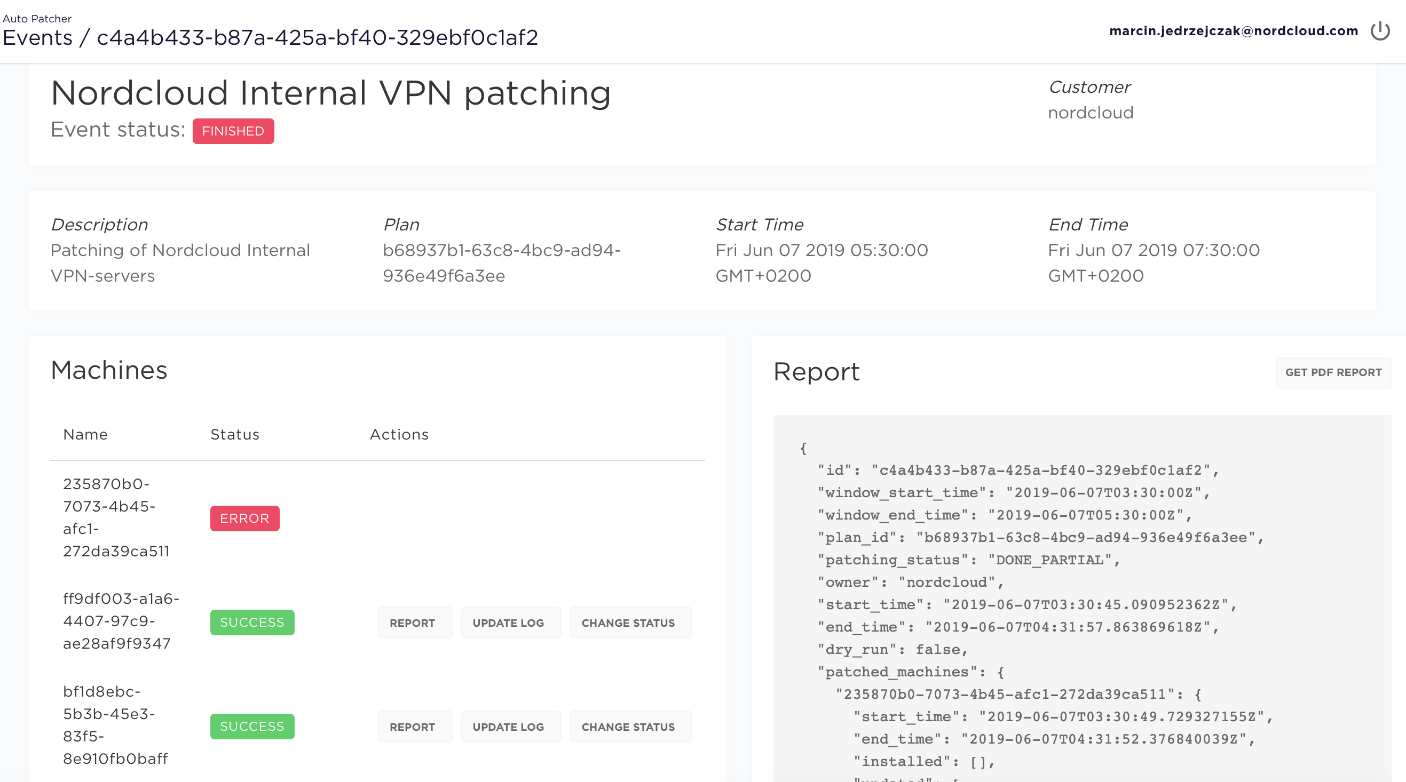1406x782 pixels.
Task: Click the Status column header
Action: click(235, 435)
